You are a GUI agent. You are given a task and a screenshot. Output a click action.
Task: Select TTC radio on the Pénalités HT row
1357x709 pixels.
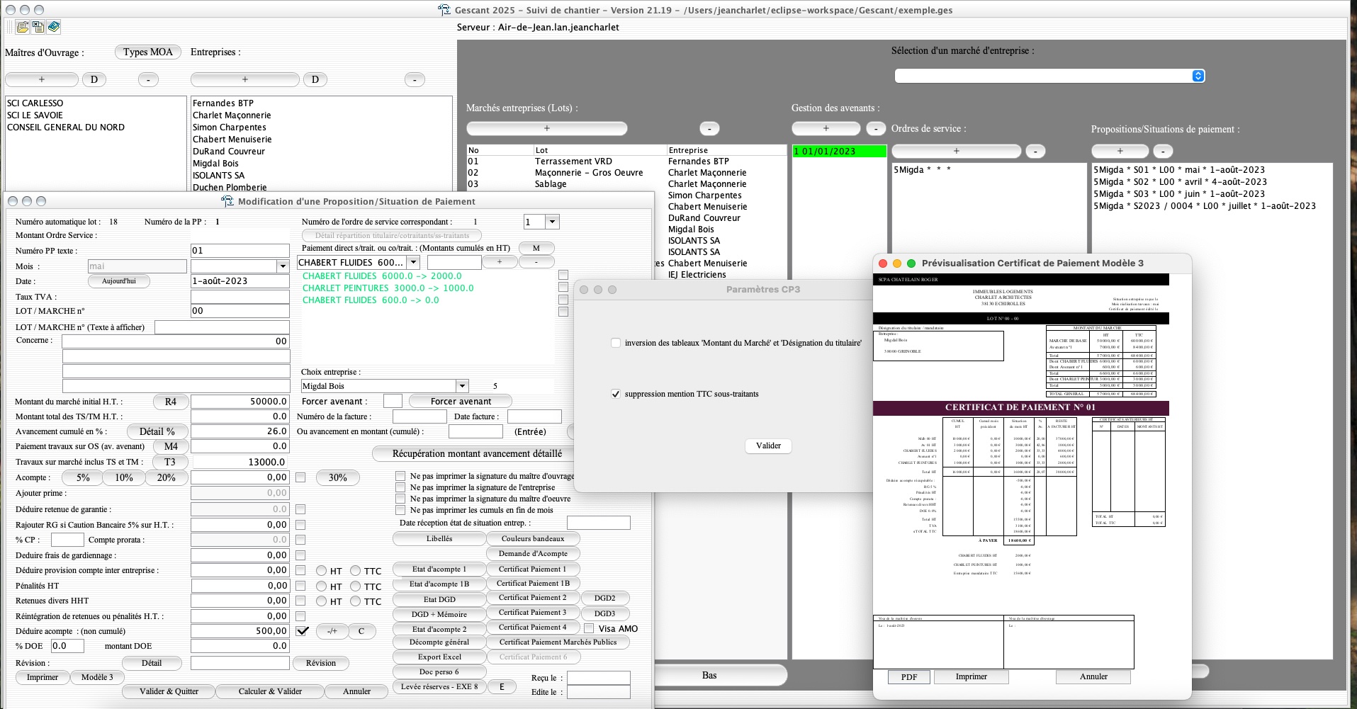tap(356, 586)
